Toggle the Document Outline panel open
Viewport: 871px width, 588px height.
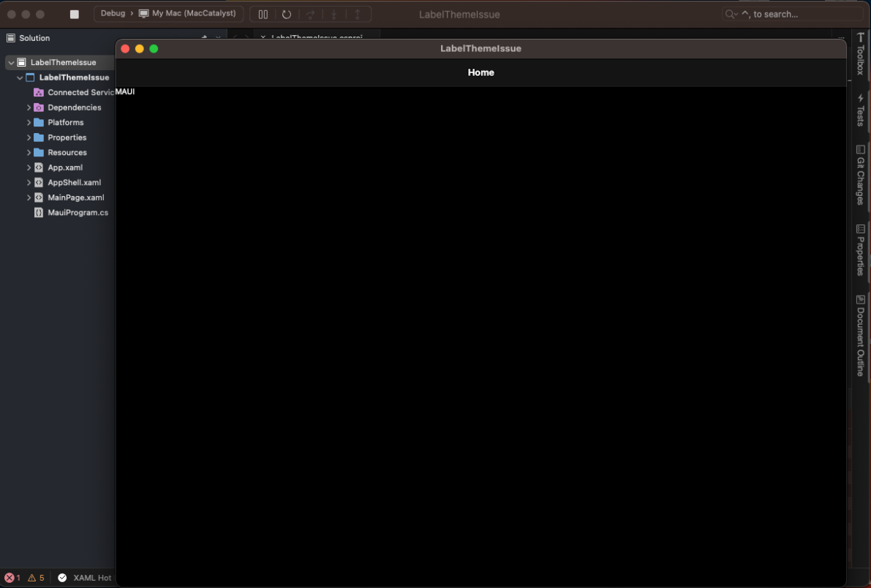click(x=860, y=336)
